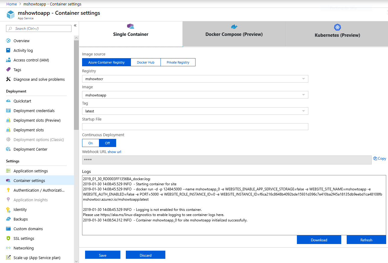
Task: Click the Copy icon beside Webhook URL
Action: click(375, 158)
